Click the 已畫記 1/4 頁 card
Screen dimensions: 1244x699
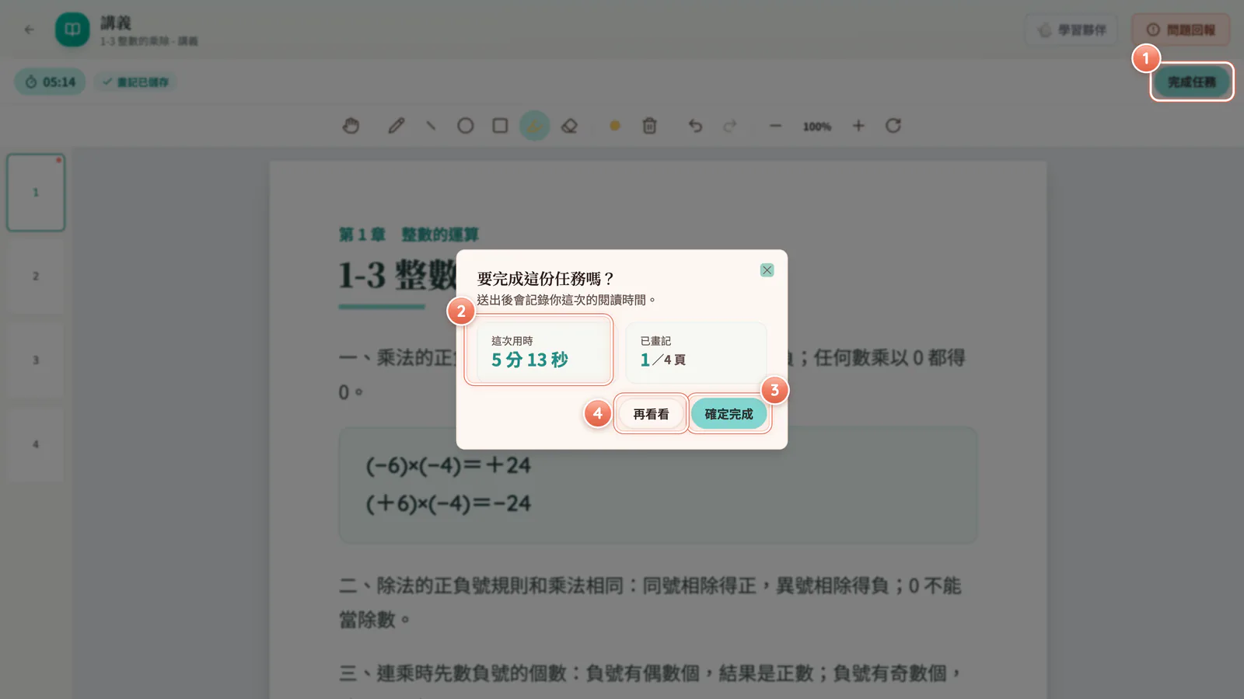tap(696, 353)
